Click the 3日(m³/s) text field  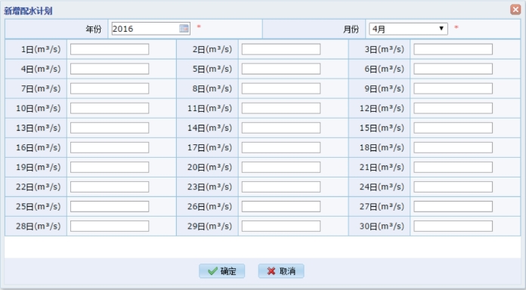[x=453, y=49]
